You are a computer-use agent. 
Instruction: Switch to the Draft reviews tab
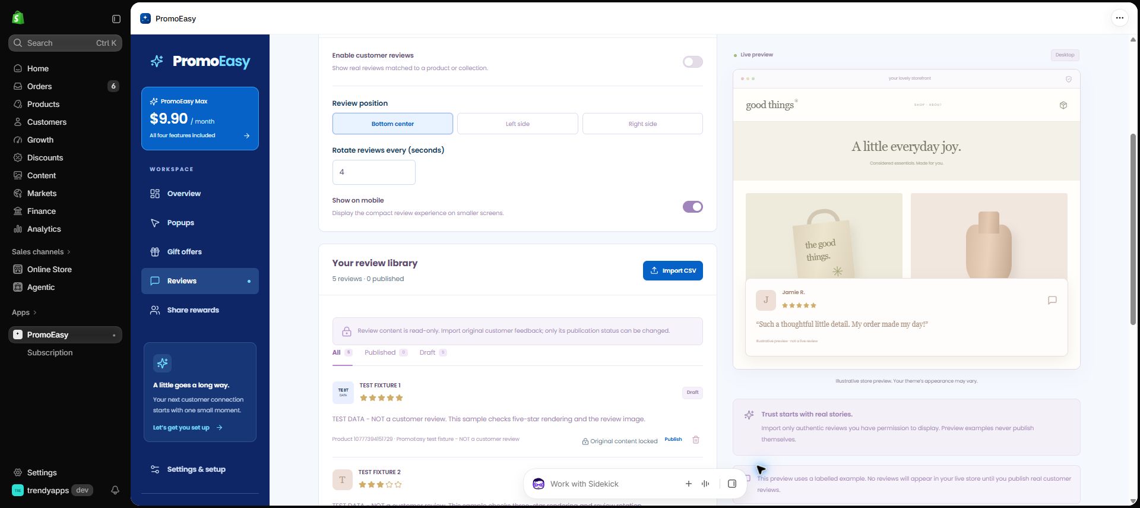coord(433,352)
